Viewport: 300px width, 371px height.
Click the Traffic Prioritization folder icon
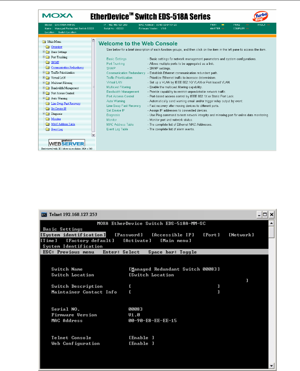48,73
